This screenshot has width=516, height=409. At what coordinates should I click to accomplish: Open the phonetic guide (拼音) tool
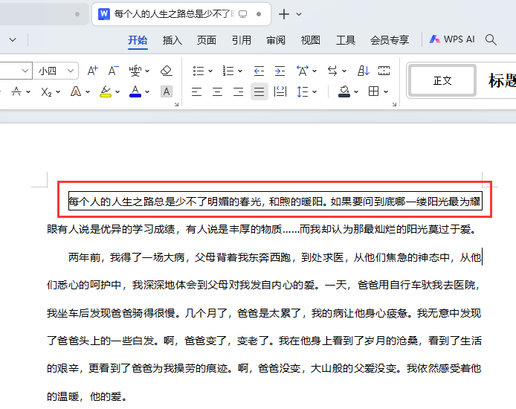(135, 71)
